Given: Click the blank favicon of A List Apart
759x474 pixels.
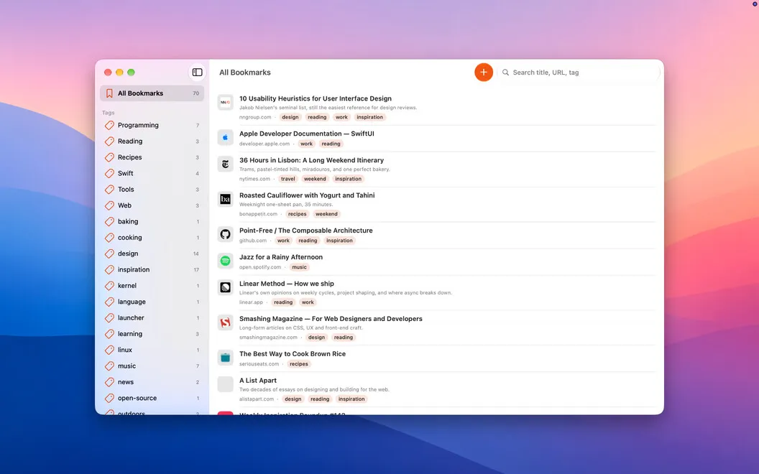Looking at the screenshot, I should 225,384.
